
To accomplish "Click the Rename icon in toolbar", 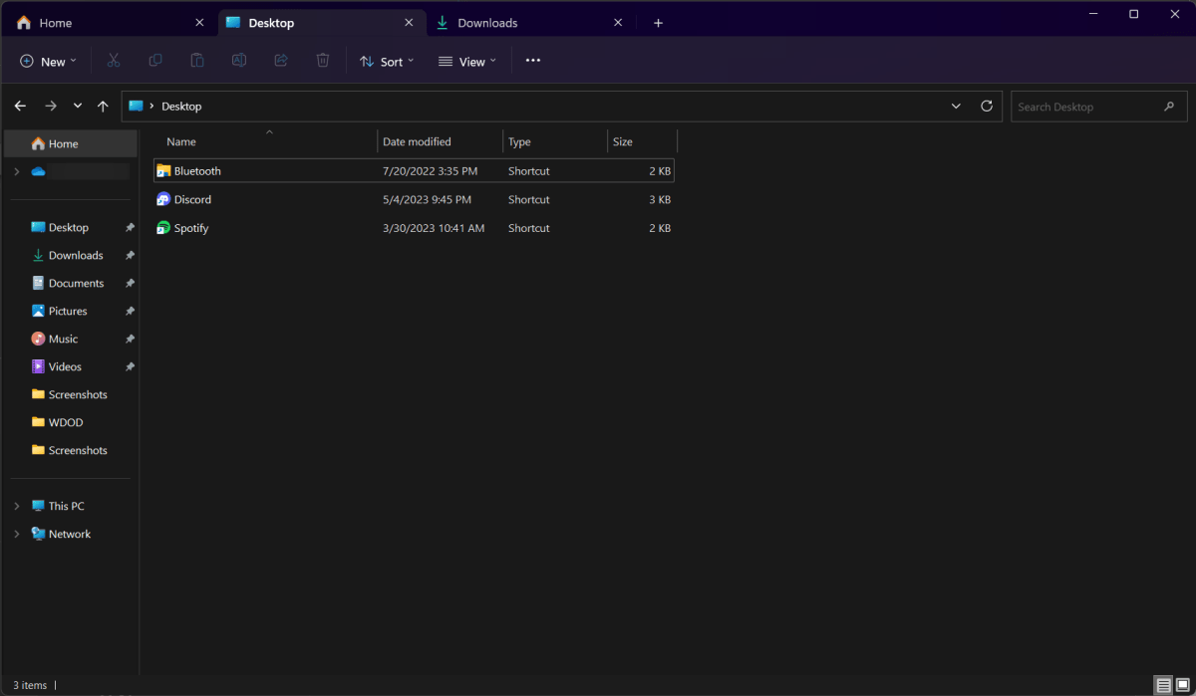I will tap(239, 61).
